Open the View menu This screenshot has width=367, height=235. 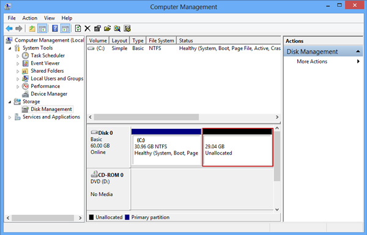pyautogui.click(x=50, y=18)
